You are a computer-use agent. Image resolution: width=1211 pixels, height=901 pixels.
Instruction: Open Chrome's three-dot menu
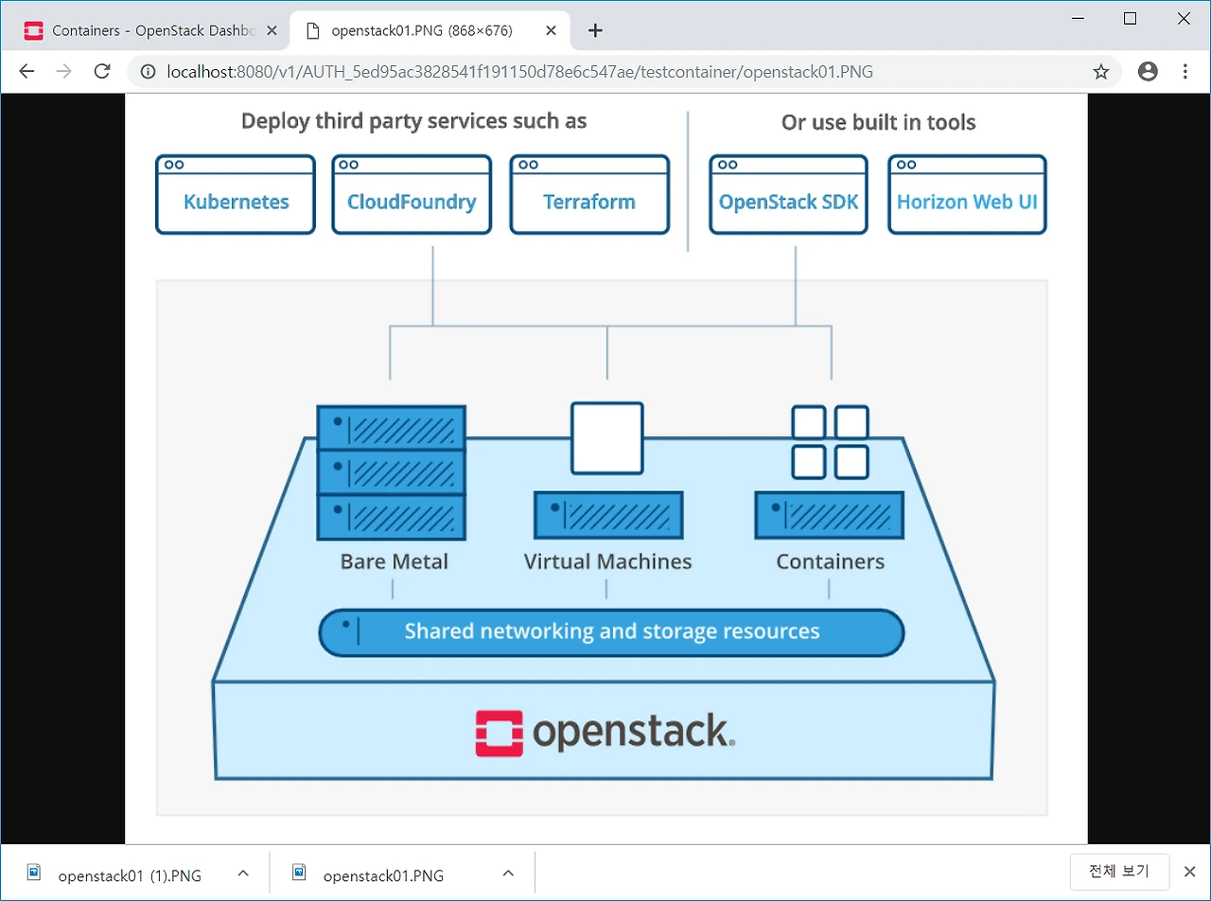point(1185,72)
